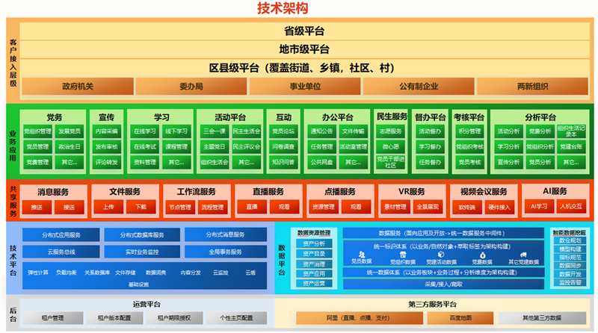598x333 pixels.
Task: Select 志愿服务 under 民生服务
Action: (391, 131)
